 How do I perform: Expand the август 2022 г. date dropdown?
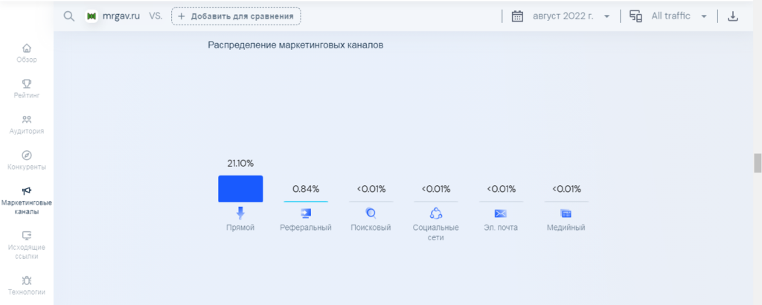[x=606, y=16]
